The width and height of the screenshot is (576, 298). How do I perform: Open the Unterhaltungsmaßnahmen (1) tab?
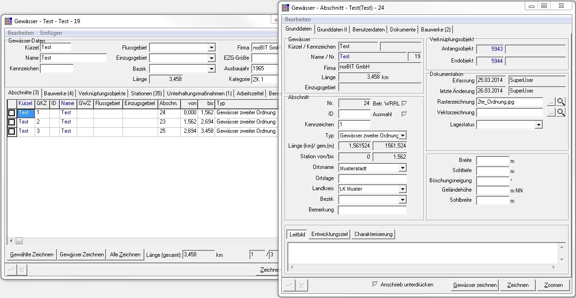[x=199, y=93]
